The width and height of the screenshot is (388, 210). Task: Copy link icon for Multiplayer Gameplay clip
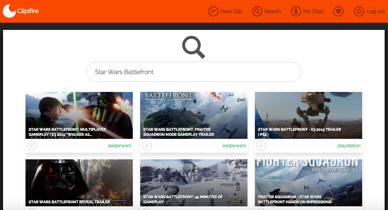(32, 146)
